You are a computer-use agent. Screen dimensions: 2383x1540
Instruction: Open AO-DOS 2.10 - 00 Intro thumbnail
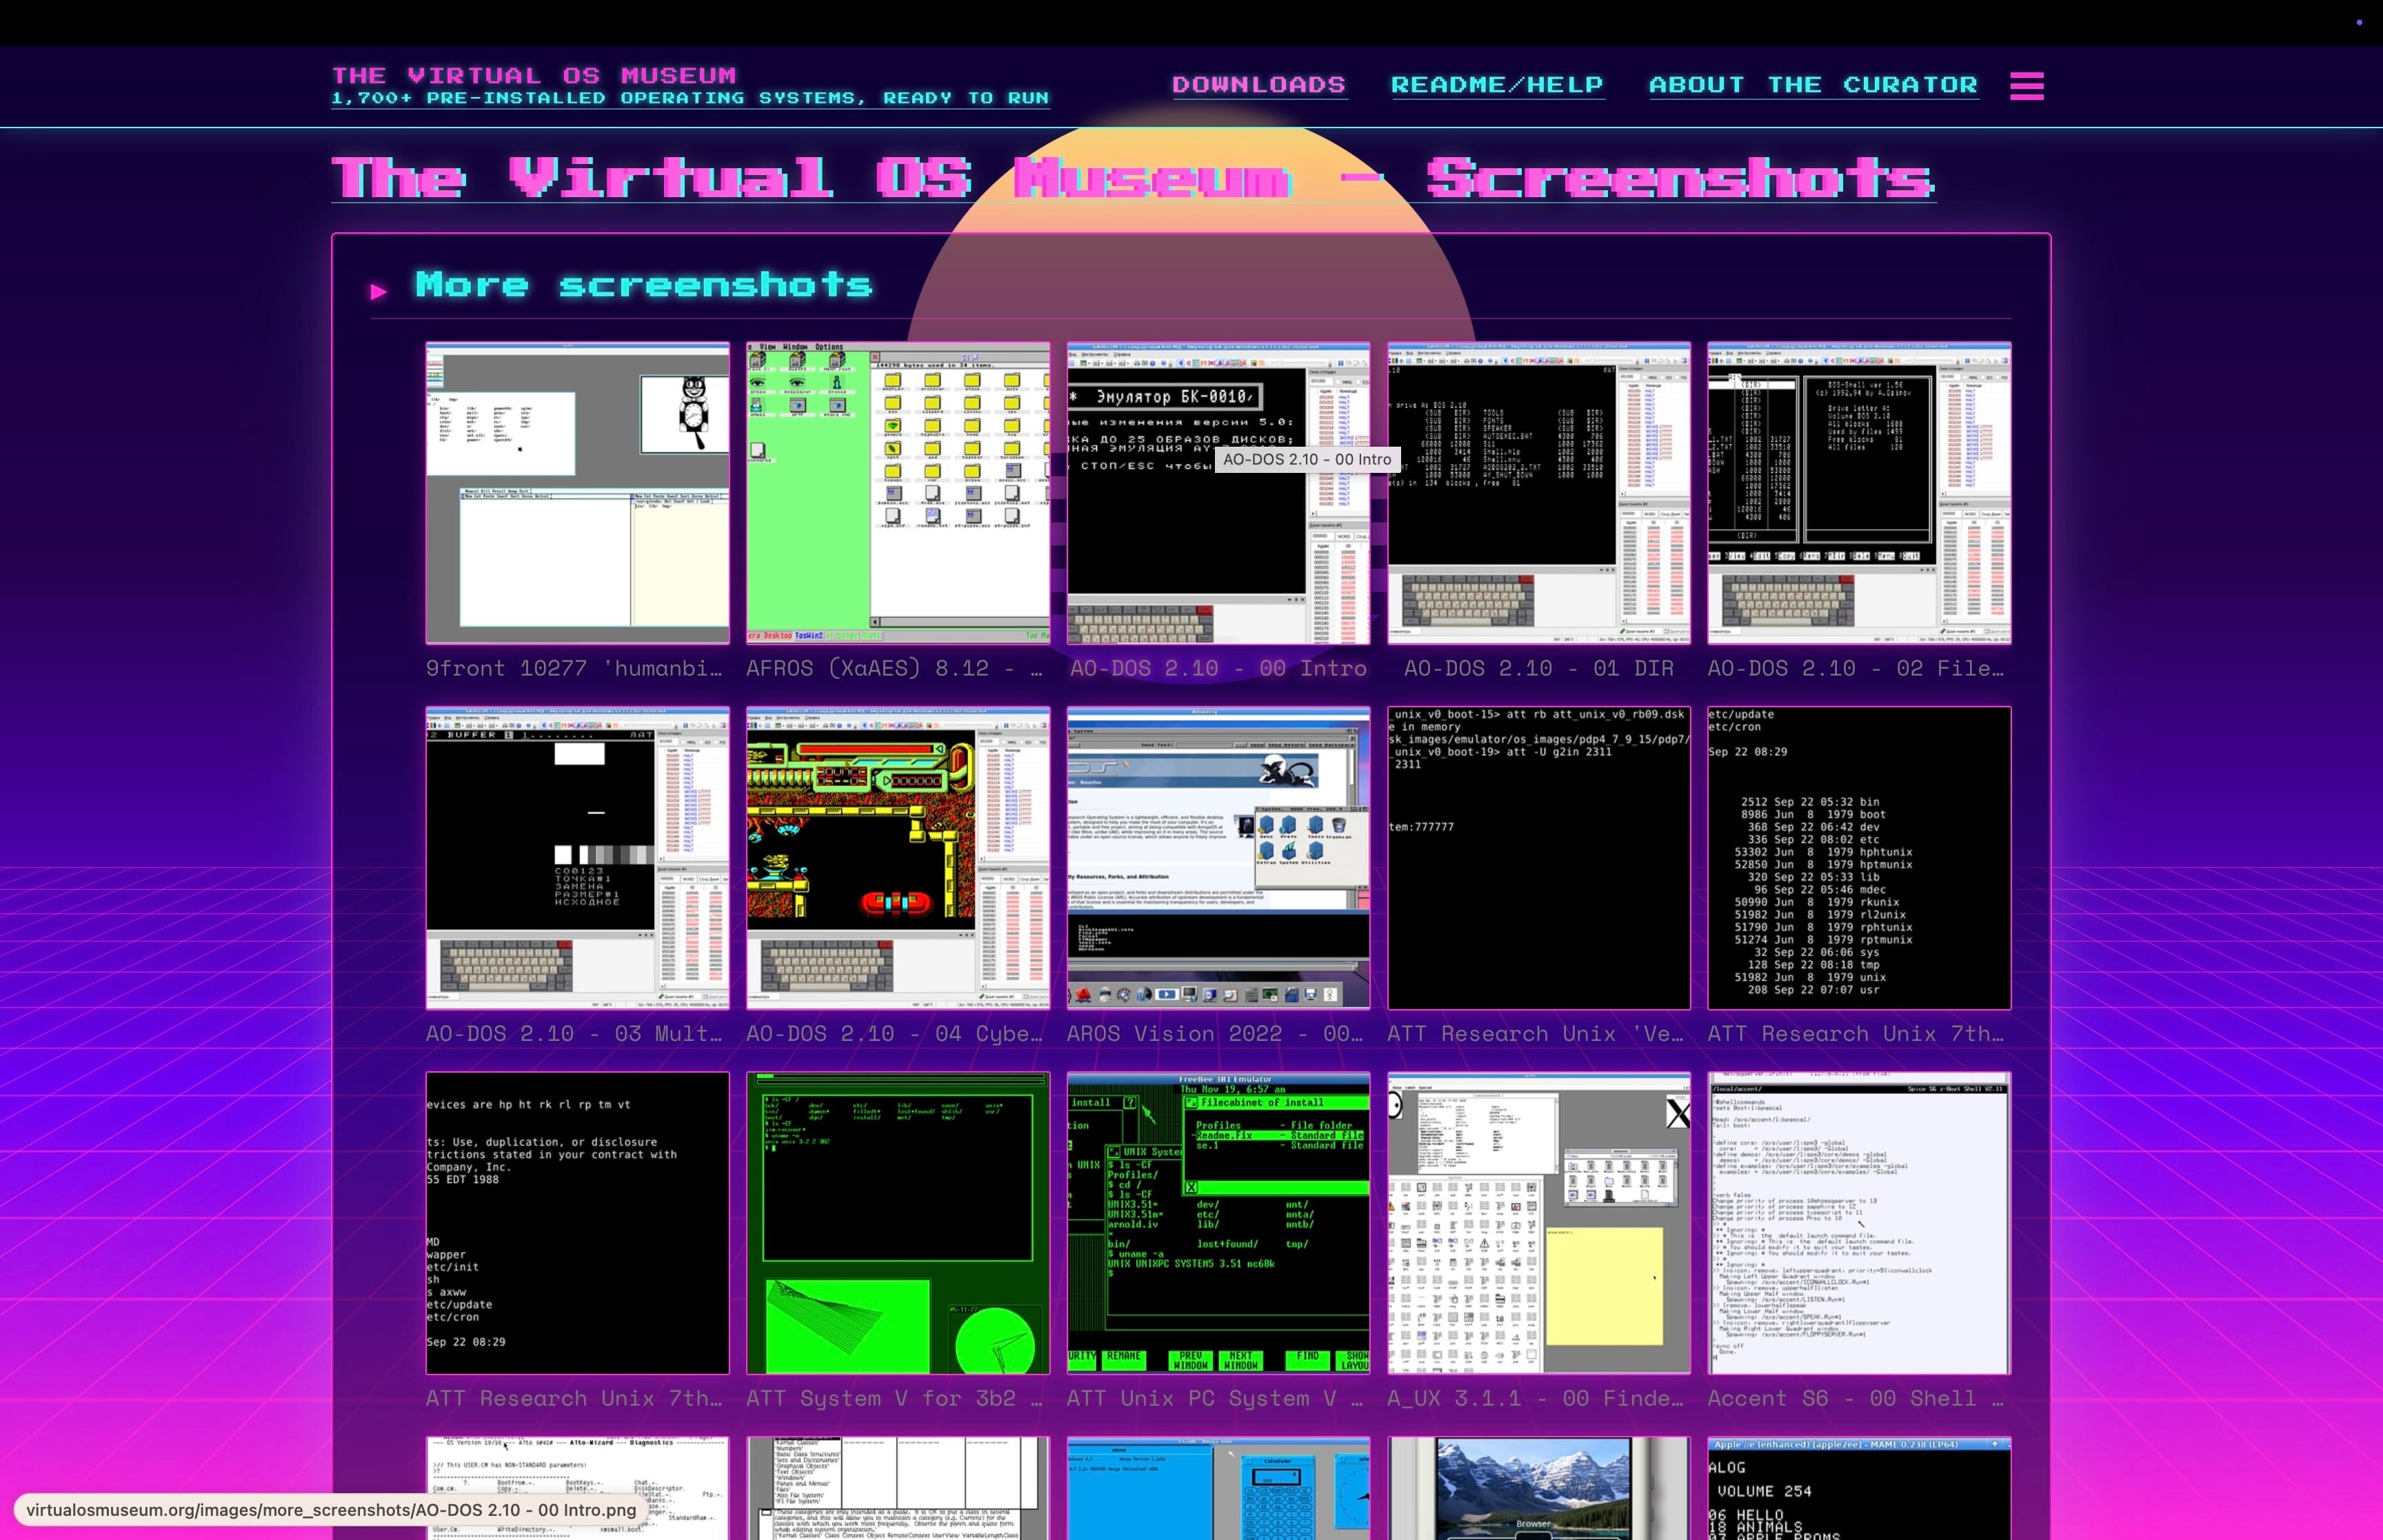click(x=1218, y=493)
